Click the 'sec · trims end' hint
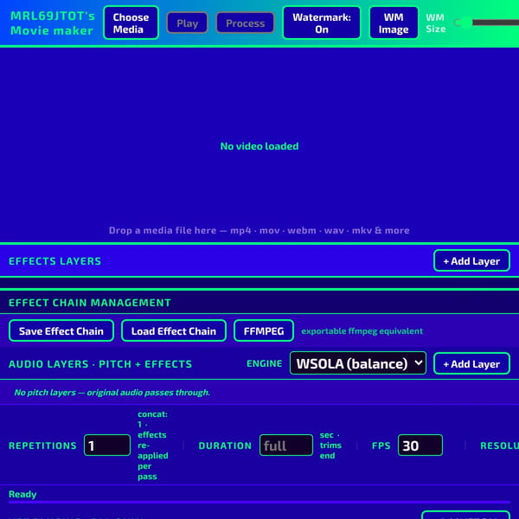519x519 pixels. pos(330,445)
